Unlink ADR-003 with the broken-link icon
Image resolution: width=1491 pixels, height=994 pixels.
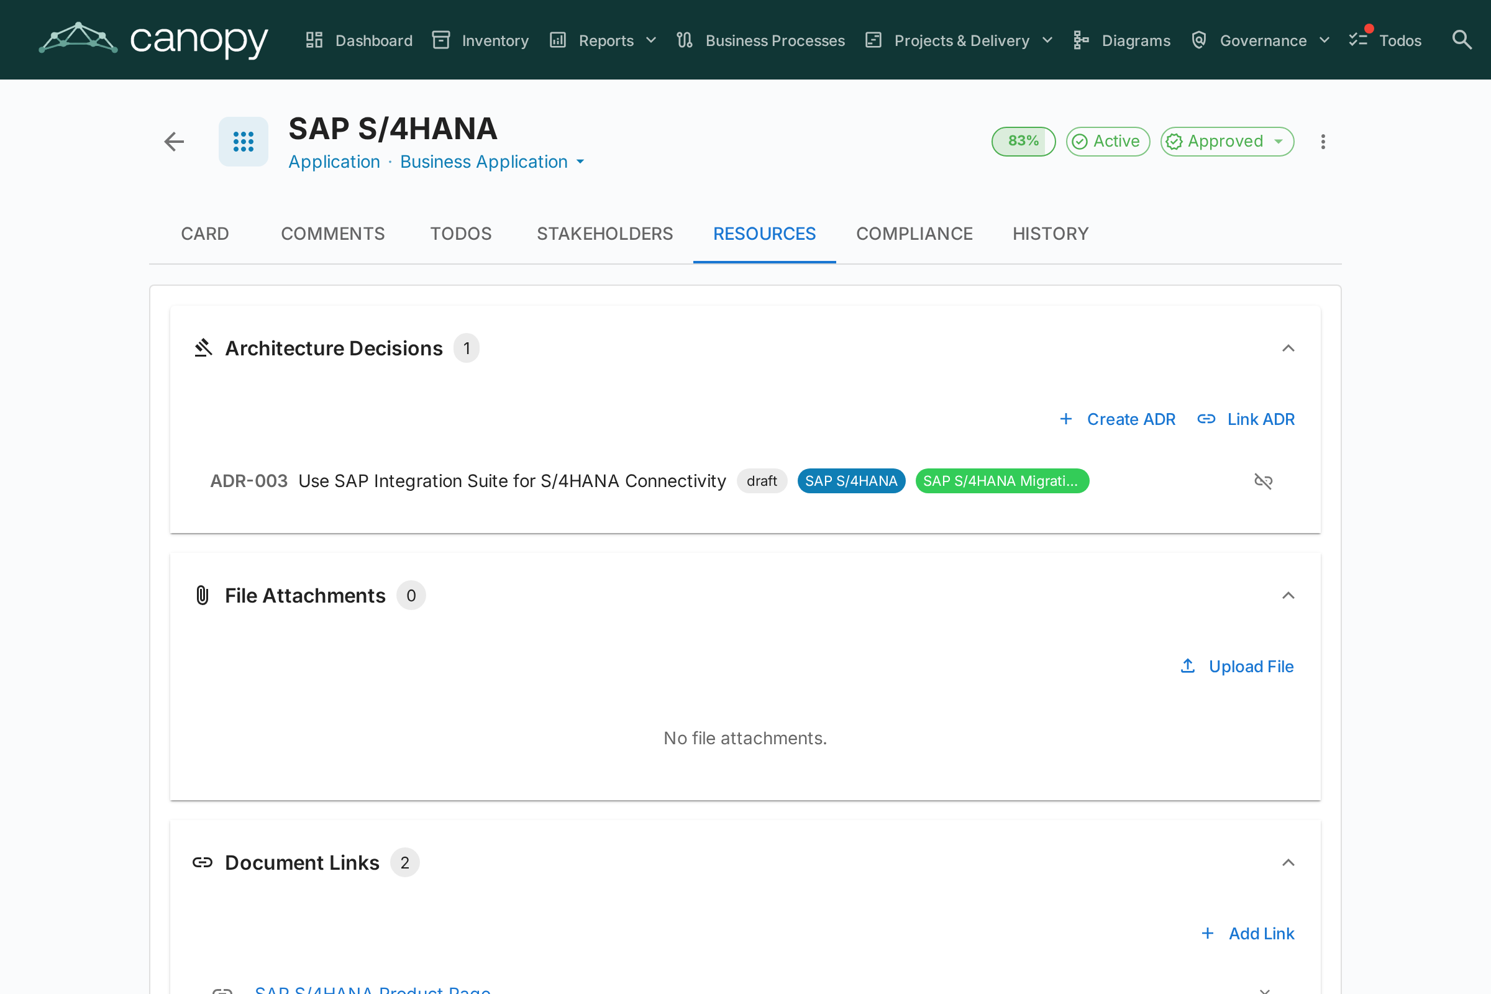pos(1264,481)
